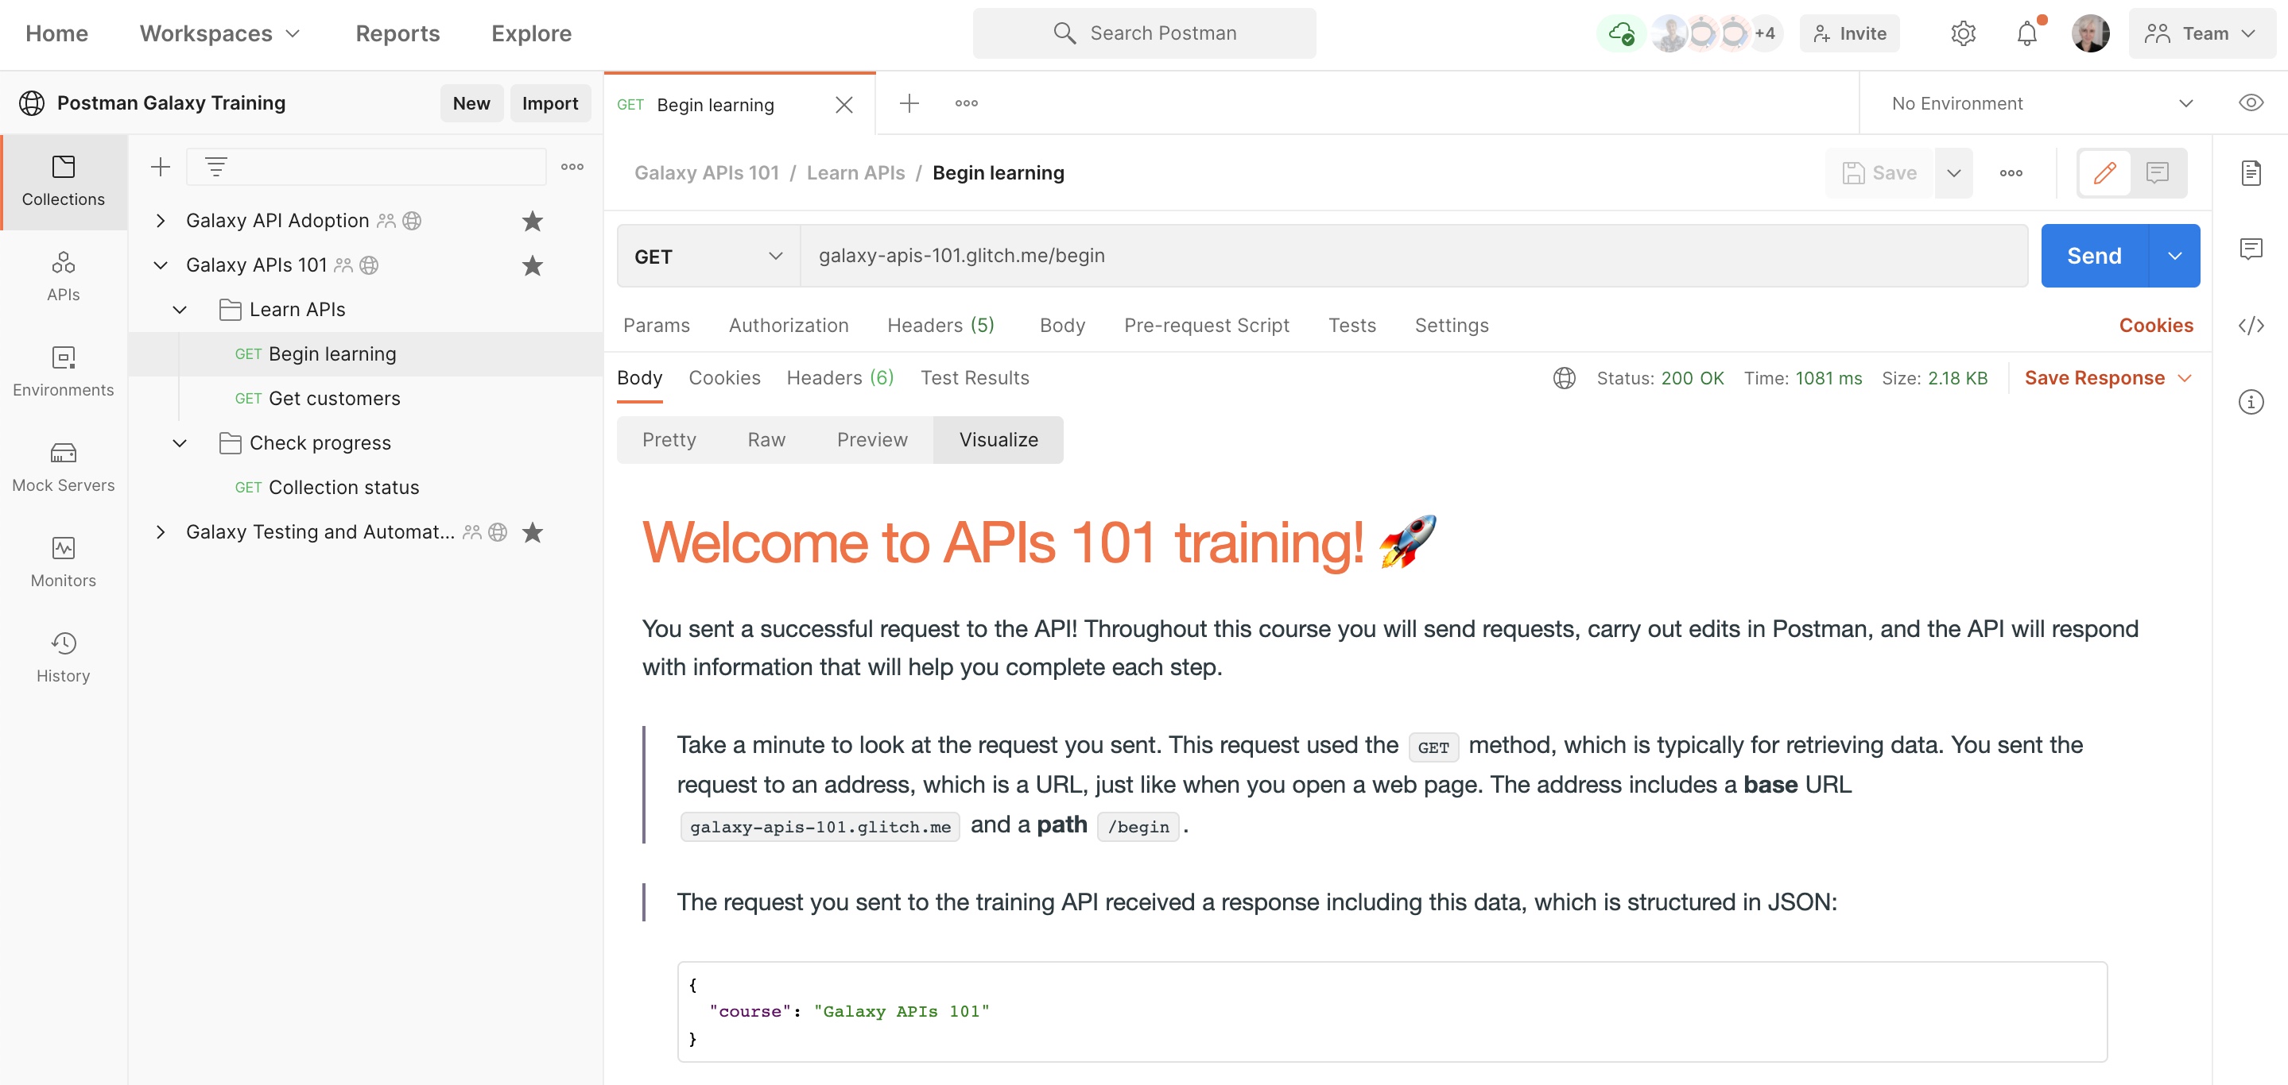This screenshot has height=1085, width=2288.
Task: Toggle environment quick look eye icon
Action: coord(2250,103)
